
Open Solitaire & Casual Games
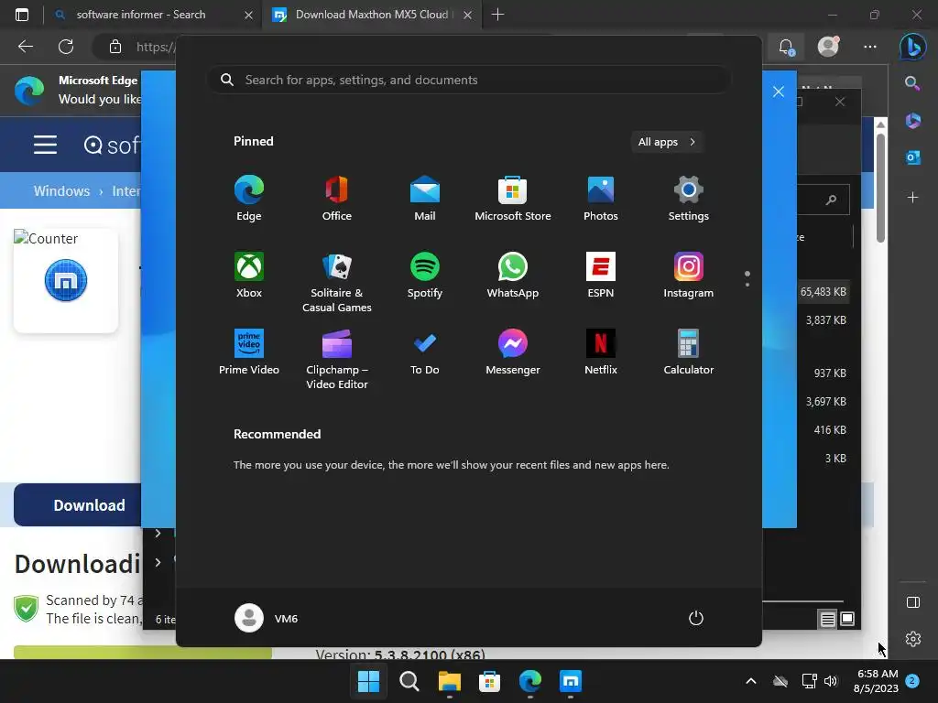point(337,282)
